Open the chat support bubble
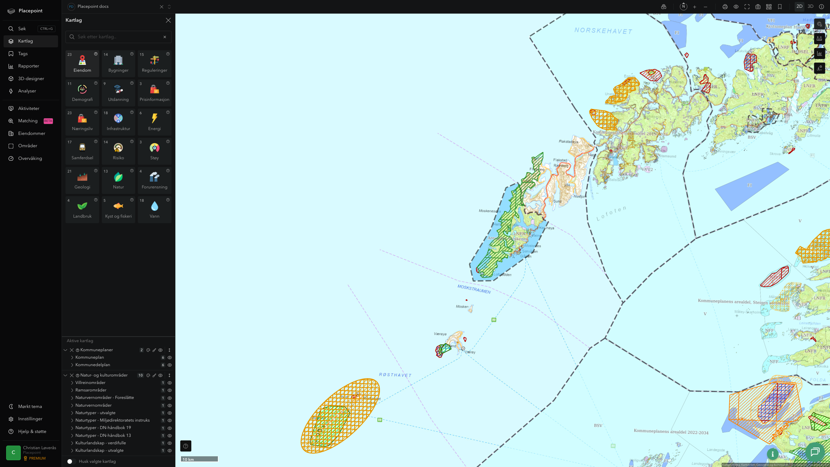This screenshot has height=467, width=830. coord(815,451)
